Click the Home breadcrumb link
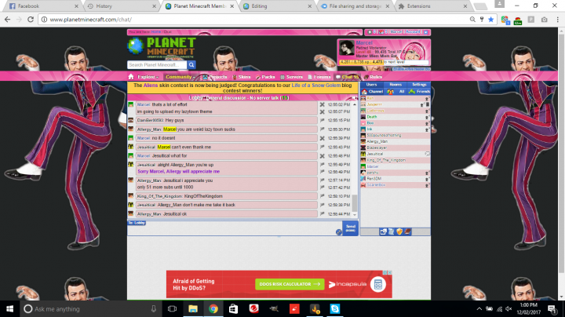 [156, 32]
